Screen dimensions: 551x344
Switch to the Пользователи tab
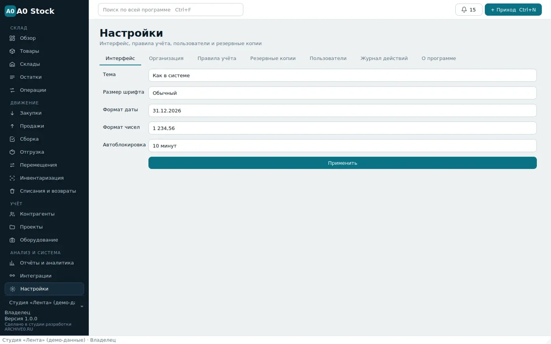coord(328,58)
